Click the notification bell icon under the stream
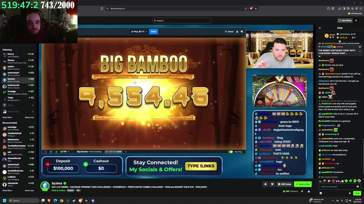 pyautogui.click(x=265, y=184)
